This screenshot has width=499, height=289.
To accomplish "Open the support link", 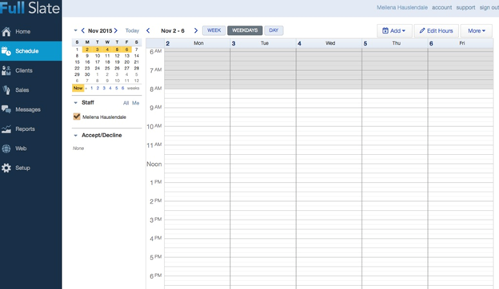I will click(x=465, y=7).
